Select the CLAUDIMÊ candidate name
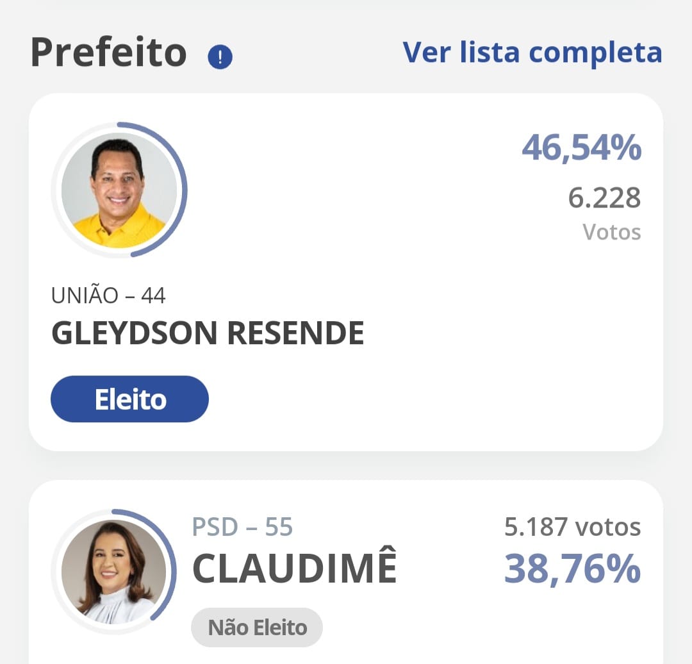 pos(295,568)
